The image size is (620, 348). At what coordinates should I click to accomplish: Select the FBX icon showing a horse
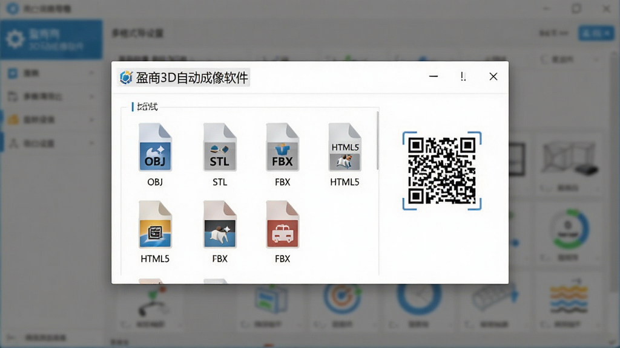coord(220,224)
